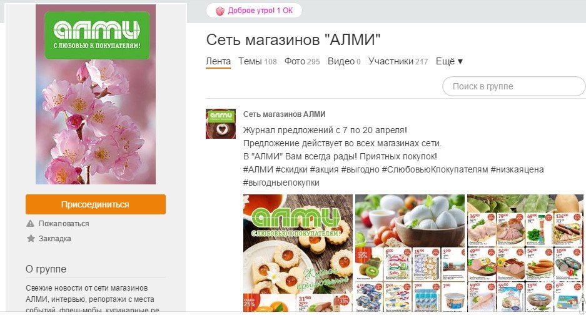This screenshot has width=586, height=315.
Task: View the Участники members tab
Action: click(x=398, y=61)
